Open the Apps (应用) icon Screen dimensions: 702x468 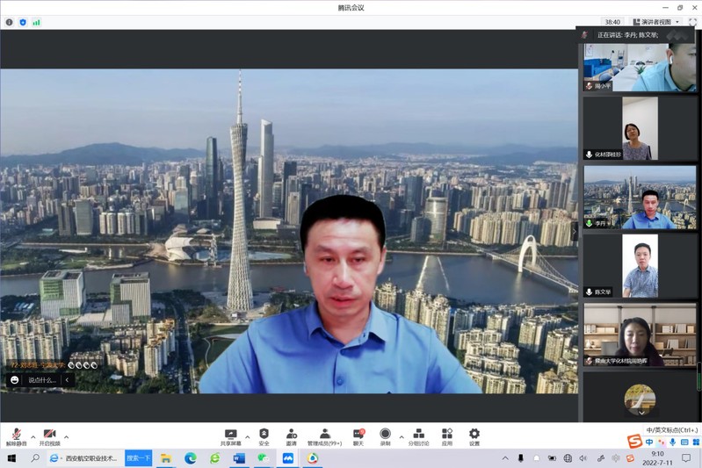point(447,436)
